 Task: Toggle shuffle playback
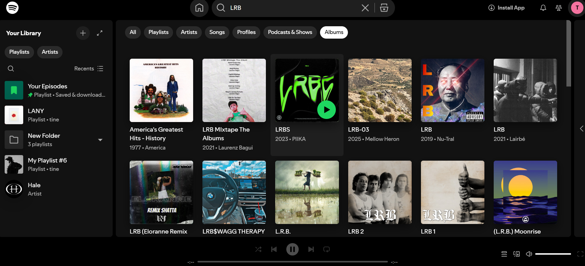[x=258, y=249]
